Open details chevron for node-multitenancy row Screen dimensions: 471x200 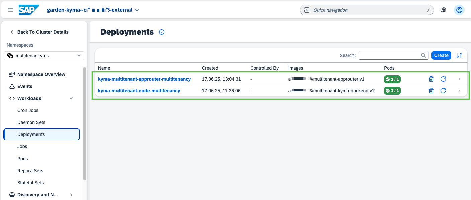click(459, 91)
